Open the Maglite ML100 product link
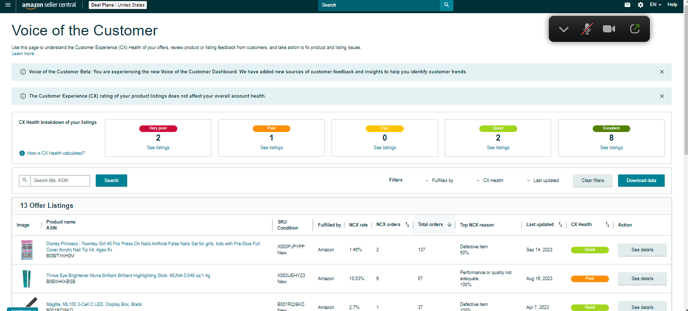688x311 pixels. point(94,304)
